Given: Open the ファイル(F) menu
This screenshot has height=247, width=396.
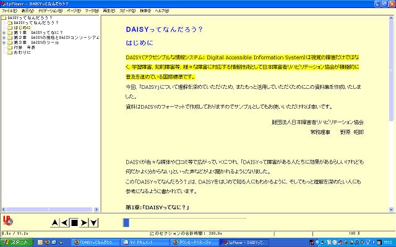Looking at the screenshot, I should (x=9, y=11).
